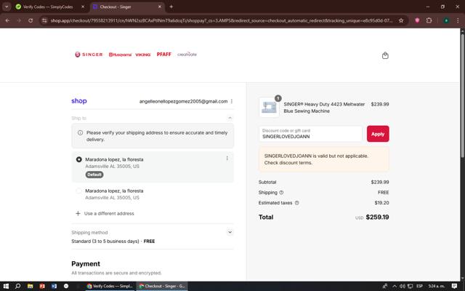Screen dimensions: 465x291
Task: Click the sewing machine product thumbnail
Action: [x=269, y=108]
